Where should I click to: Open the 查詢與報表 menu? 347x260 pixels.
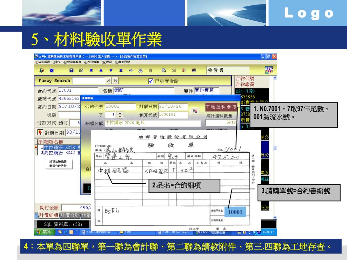(x=73, y=62)
